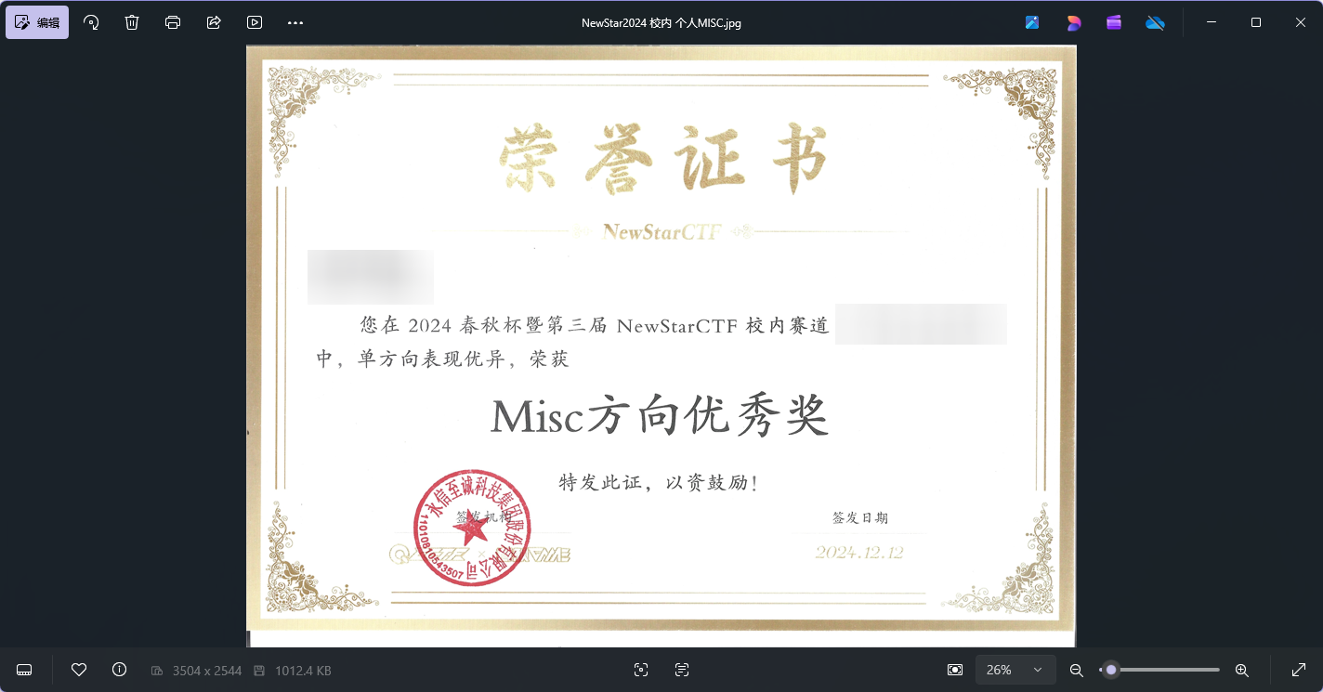The width and height of the screenshot is (1323, 692).
Task: Mark the photo as favorite
Action: coord(79,670)
